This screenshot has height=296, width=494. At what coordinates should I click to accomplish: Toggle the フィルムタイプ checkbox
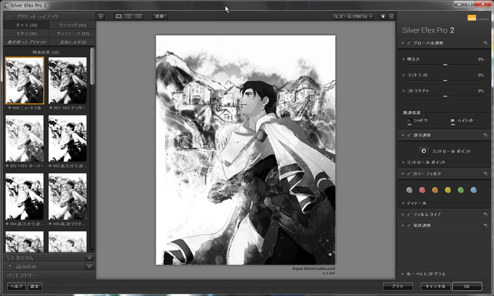[409, 214]
